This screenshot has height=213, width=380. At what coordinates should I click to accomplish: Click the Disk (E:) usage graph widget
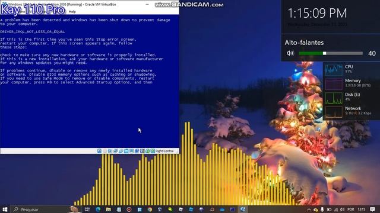click(x=334, y=98)
